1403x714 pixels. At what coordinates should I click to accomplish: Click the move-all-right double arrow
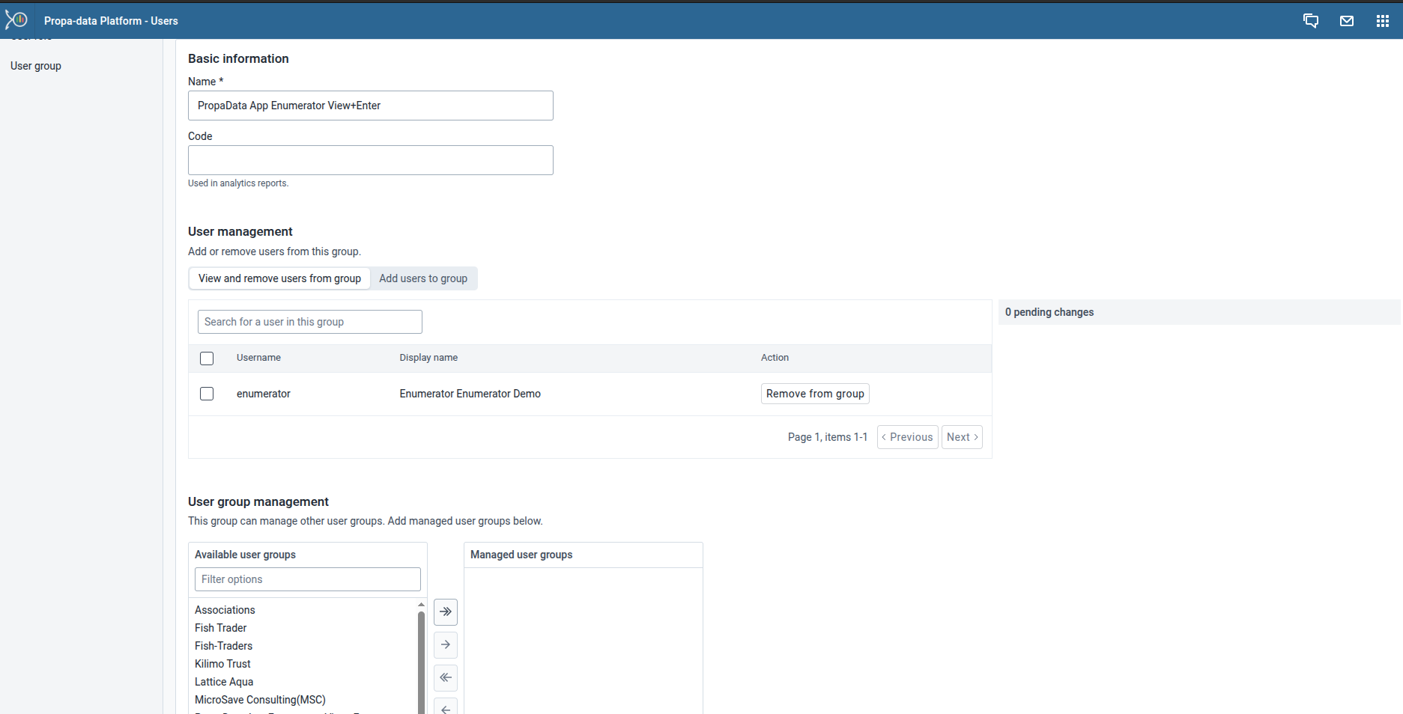coord(445,611)
